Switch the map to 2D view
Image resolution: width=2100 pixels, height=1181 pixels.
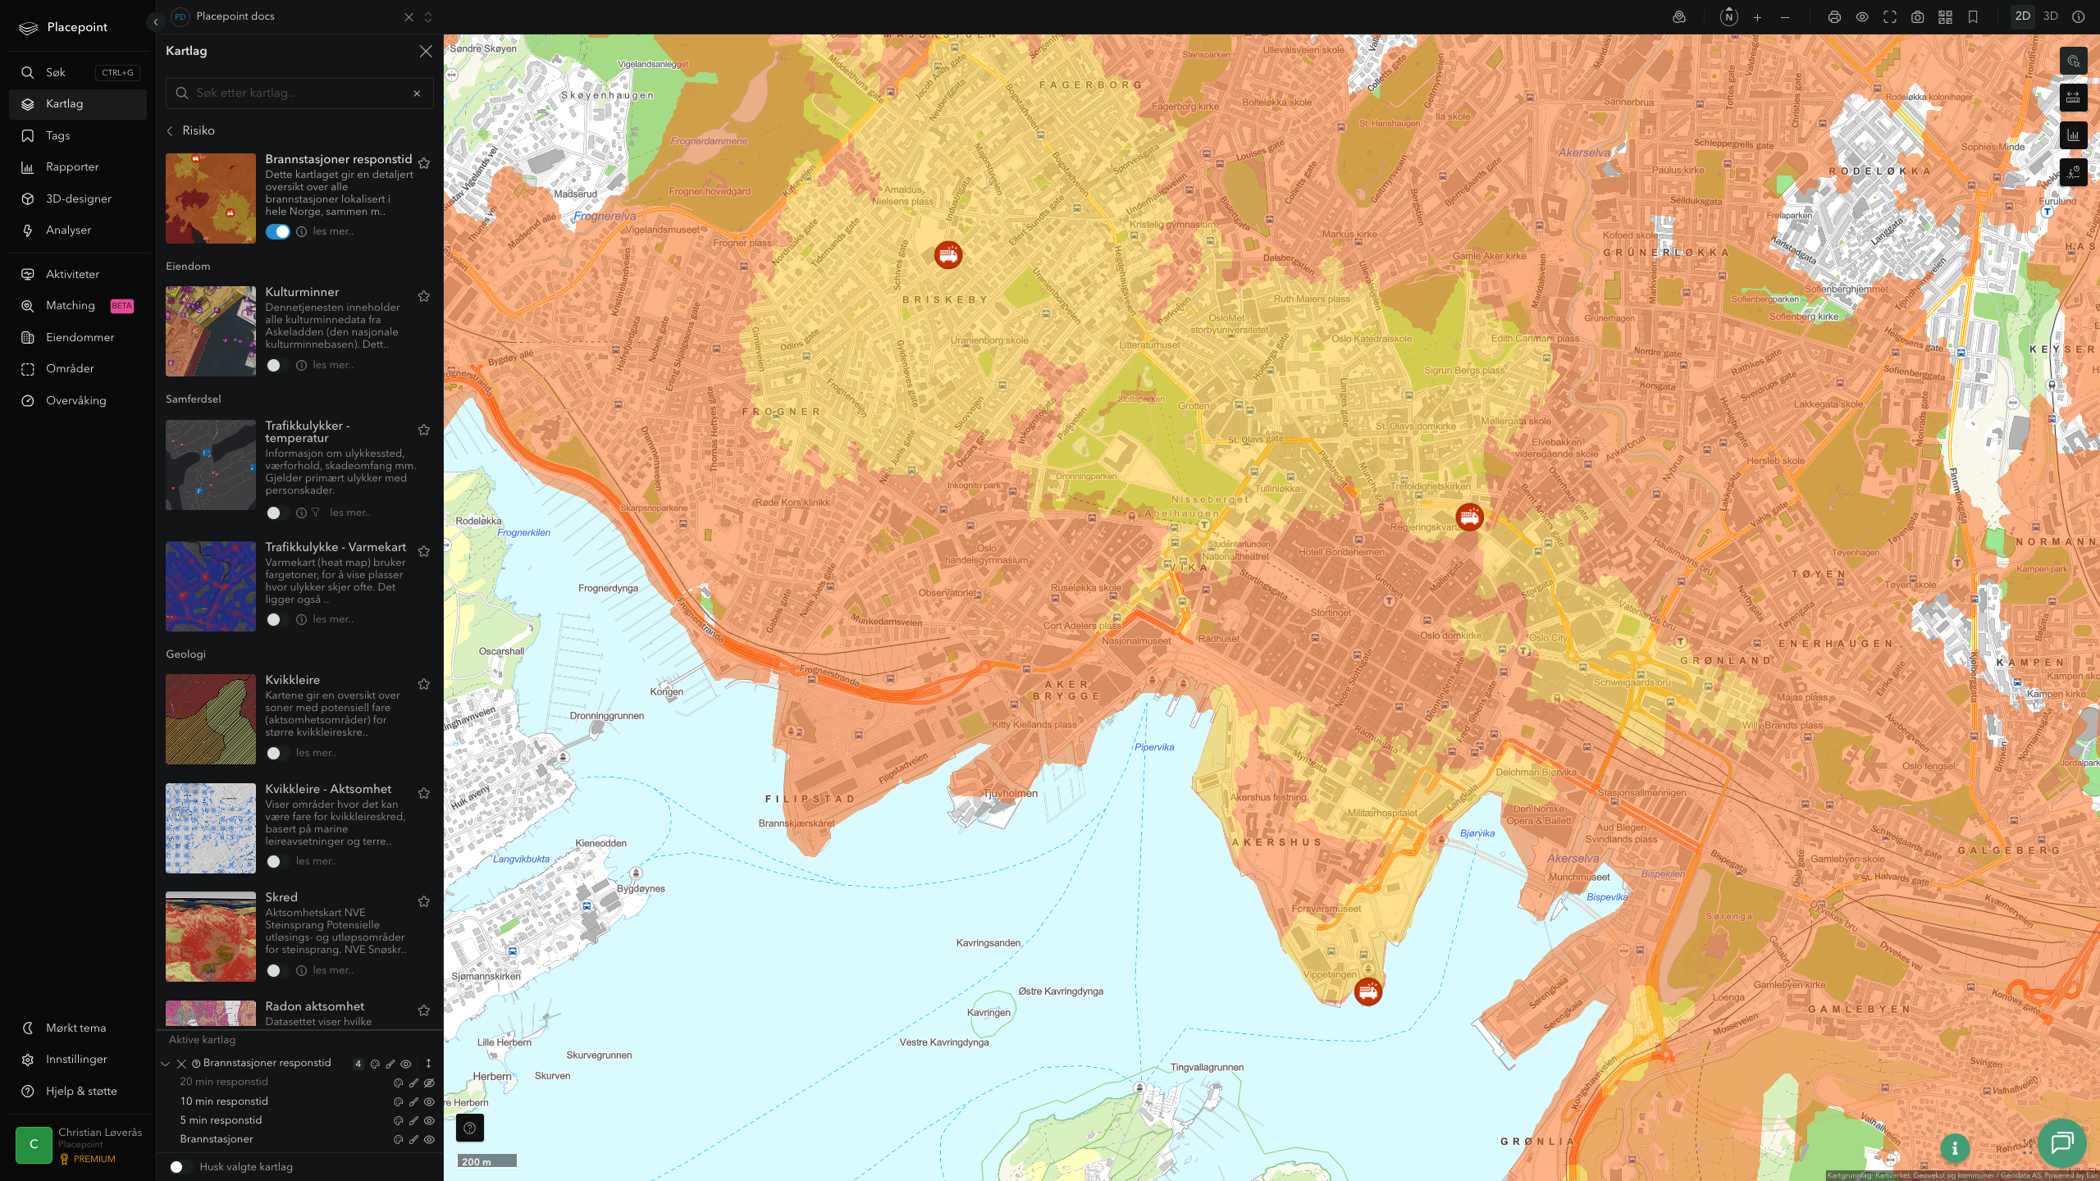(x=2023, y=16)
